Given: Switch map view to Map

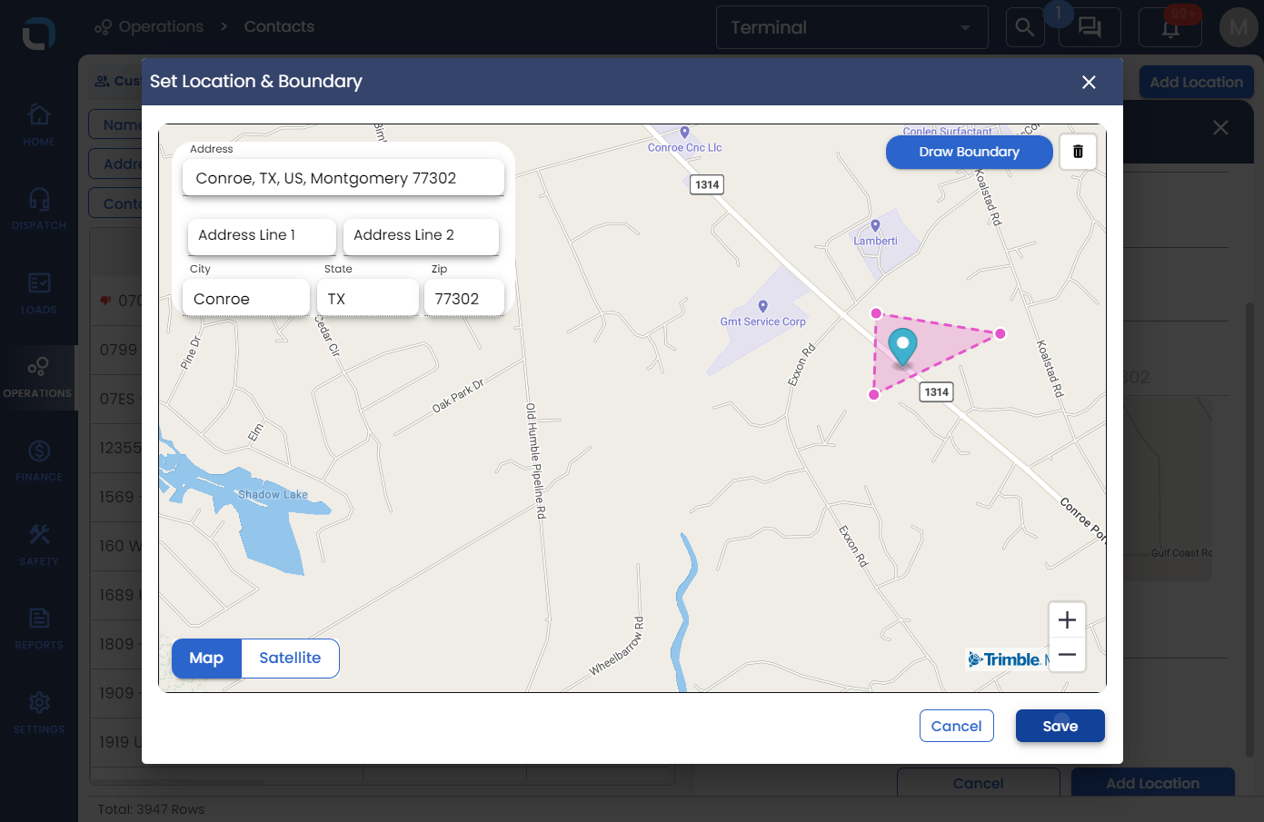Looking at the screenshot, I should 206,658.
